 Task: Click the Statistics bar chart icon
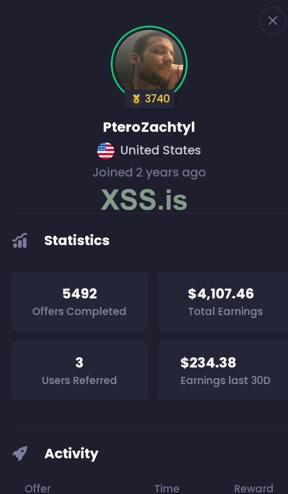click(20, 241)
